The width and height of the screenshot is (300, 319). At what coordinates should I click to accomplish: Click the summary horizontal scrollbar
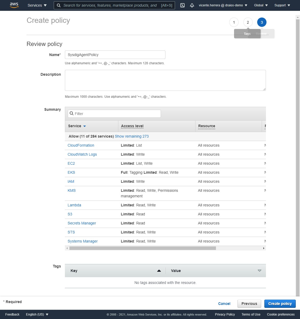tap(143, 248)
